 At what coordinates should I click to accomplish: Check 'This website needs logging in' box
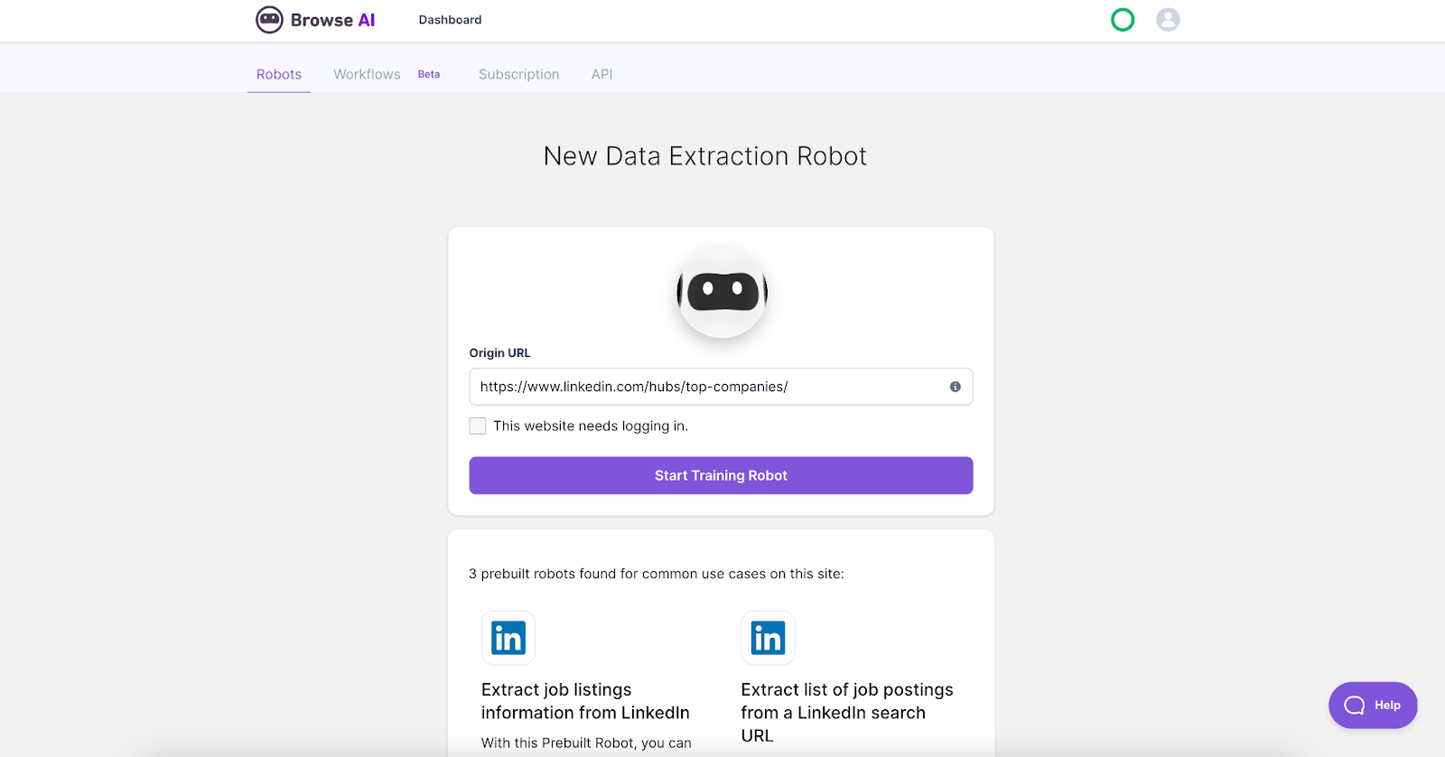[x=478, y=425]
